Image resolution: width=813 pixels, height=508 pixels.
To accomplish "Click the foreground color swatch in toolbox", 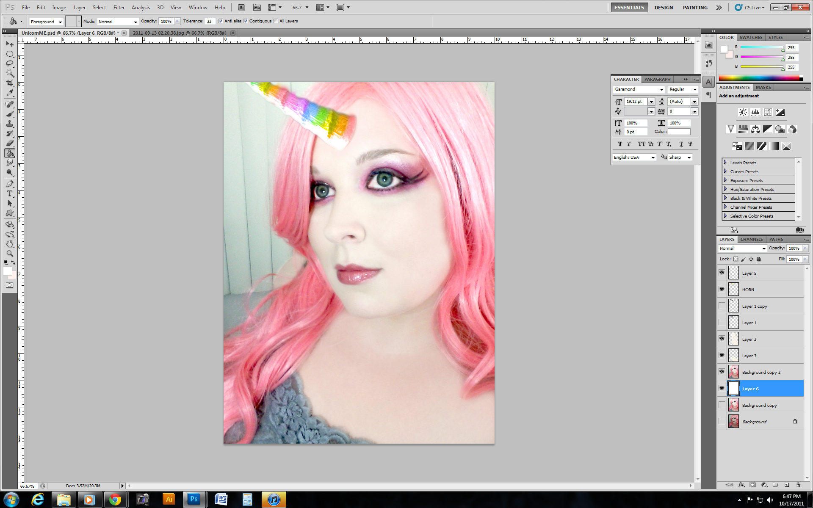I will tap(7, 271).
